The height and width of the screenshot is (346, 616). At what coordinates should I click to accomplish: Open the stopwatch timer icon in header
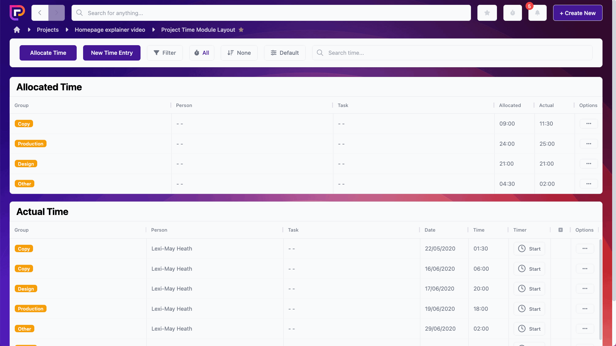point(512,13)
